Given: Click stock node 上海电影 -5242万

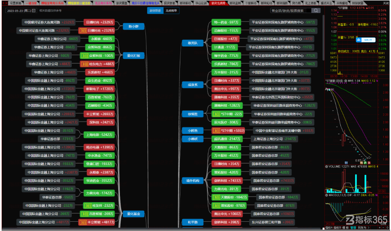Looking at the screenshot, I should click(x=99, y=135).
